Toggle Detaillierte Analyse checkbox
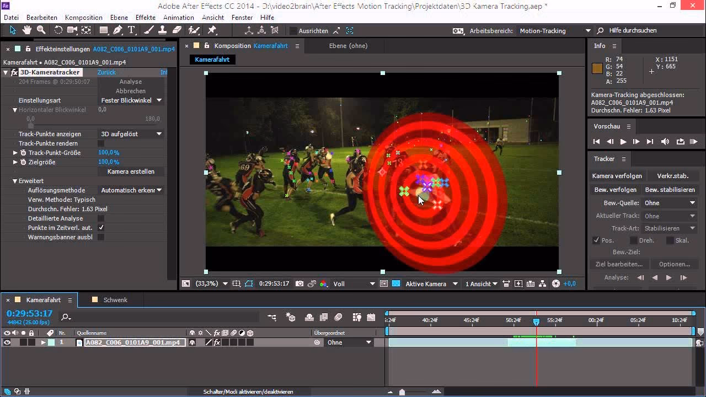Viewport: 706px width, 397px height. click(x=100, y=218)
